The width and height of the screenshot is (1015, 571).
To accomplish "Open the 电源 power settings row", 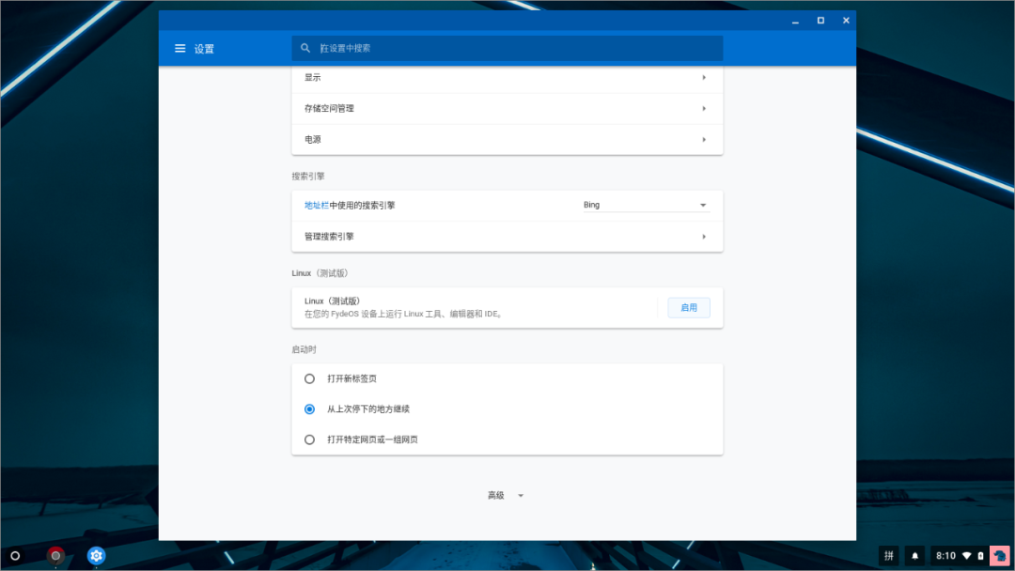I will (507, 140).
